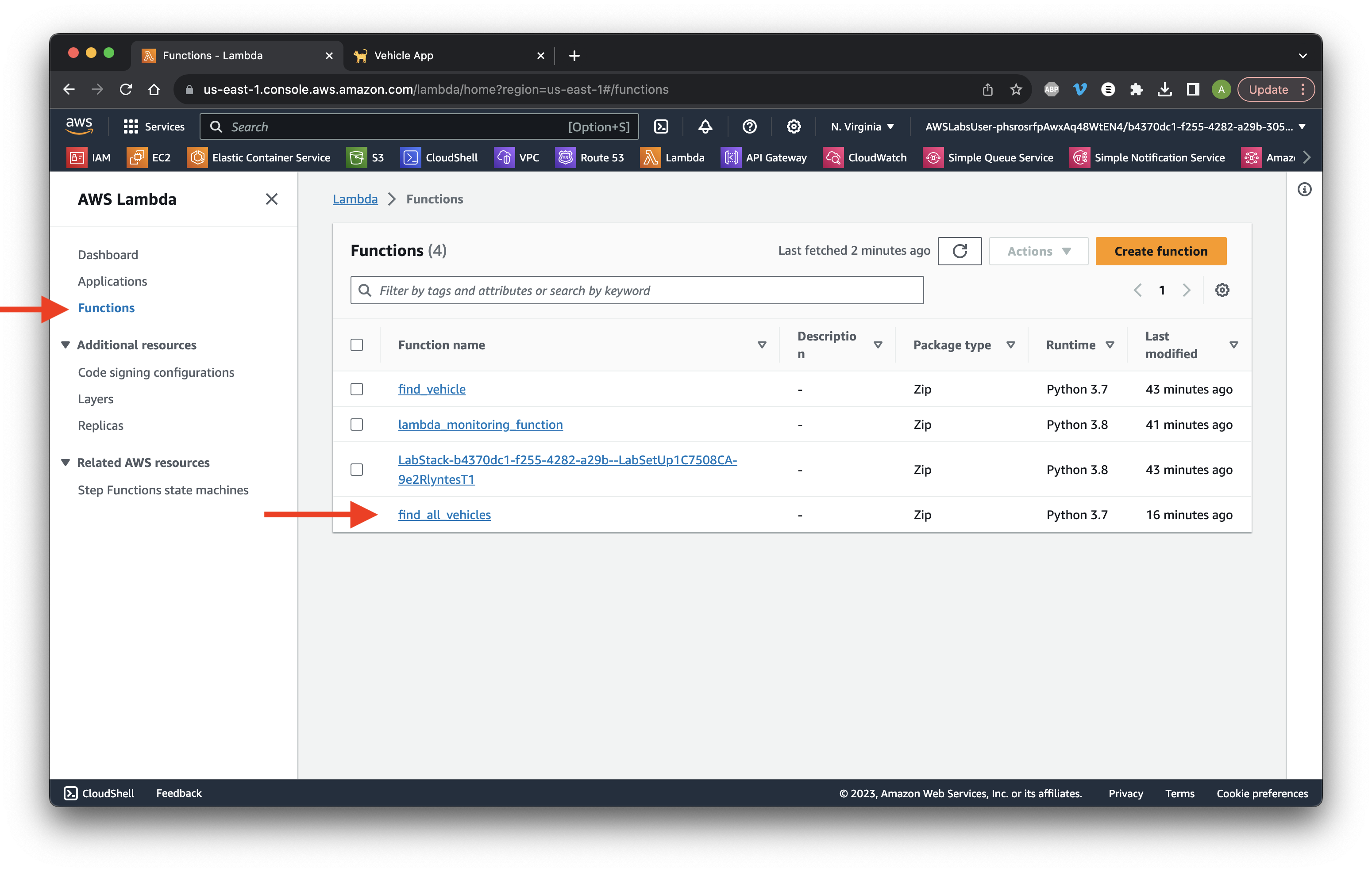The image size is (1372, 872).
Task: Open Elastic Container Service shortcut
Action: pos(258,158)
